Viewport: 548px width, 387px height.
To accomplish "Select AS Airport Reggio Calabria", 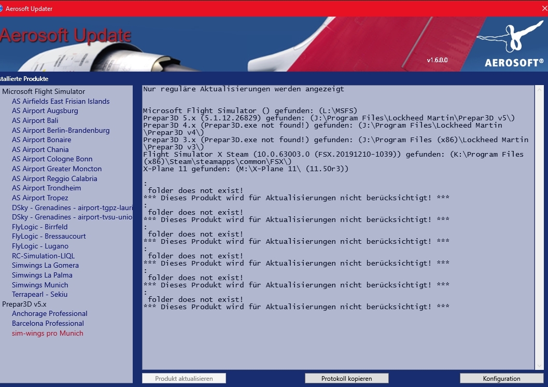I will [54, 178].
